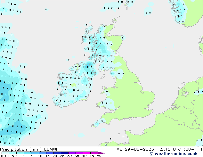Click the '[mm]' unit label
The height and width of the screenshot is (157, 203).
coord(35,149)
